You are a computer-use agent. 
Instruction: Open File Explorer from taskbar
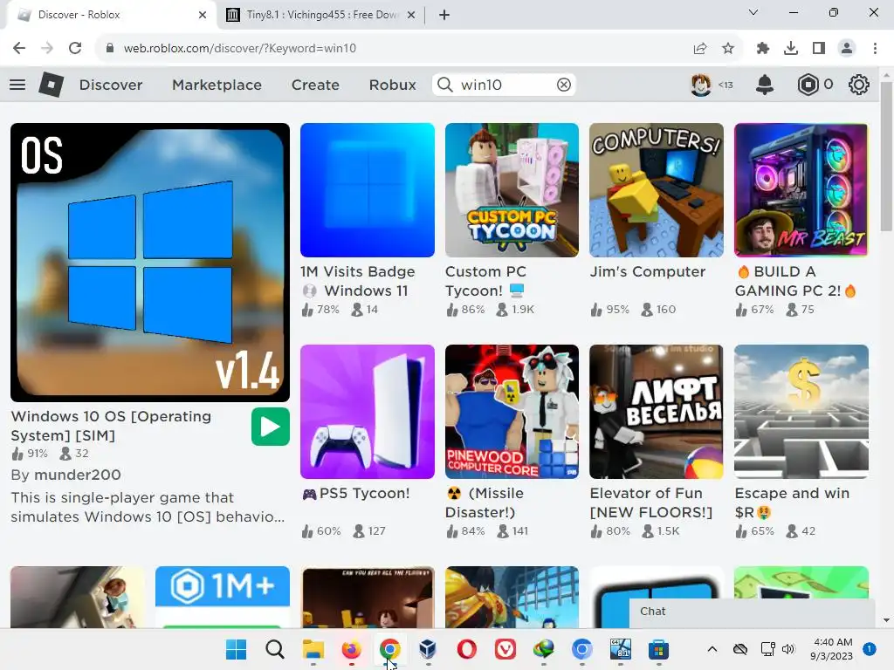[x=313, y=649]
